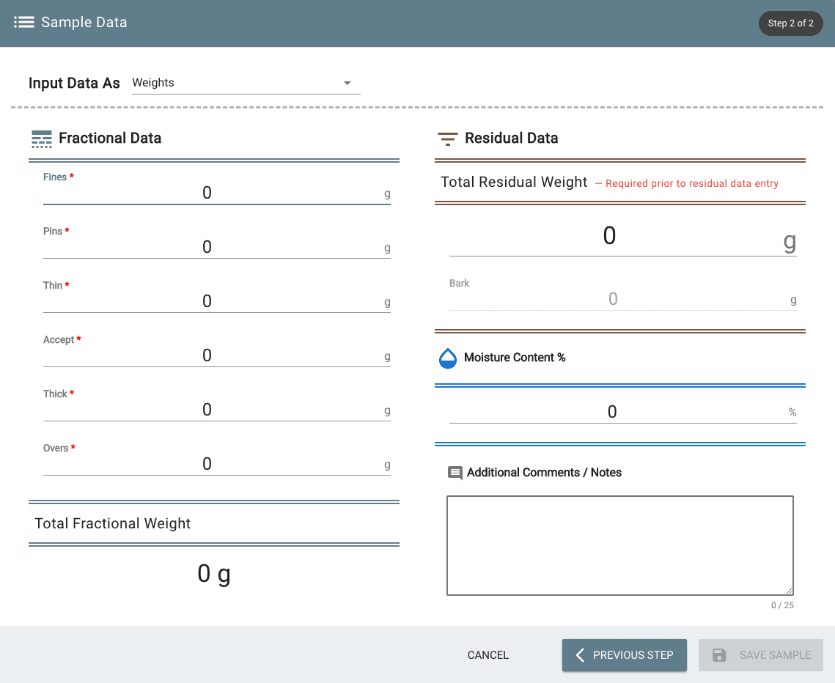
Task: Click the disabled Bark weight field
Action: [622, 299]
